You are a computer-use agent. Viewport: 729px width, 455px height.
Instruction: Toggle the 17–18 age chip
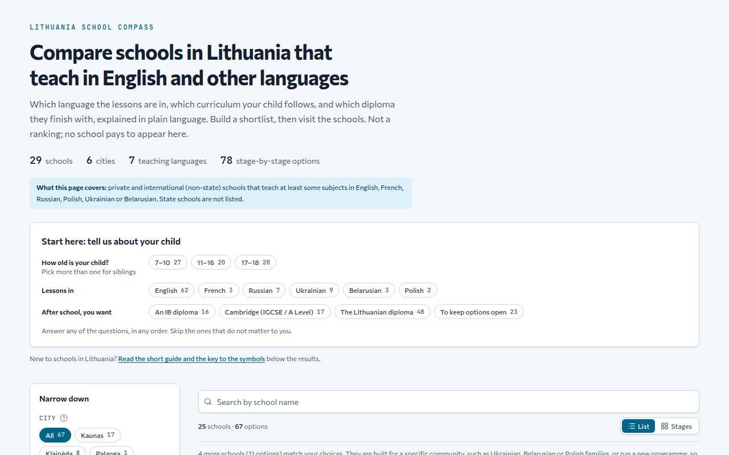255,262
